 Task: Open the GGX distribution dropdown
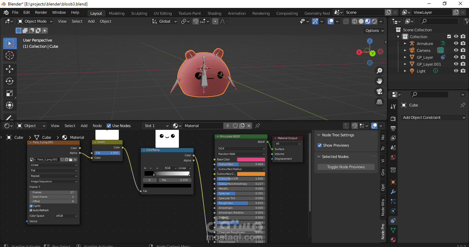(241, 149)
